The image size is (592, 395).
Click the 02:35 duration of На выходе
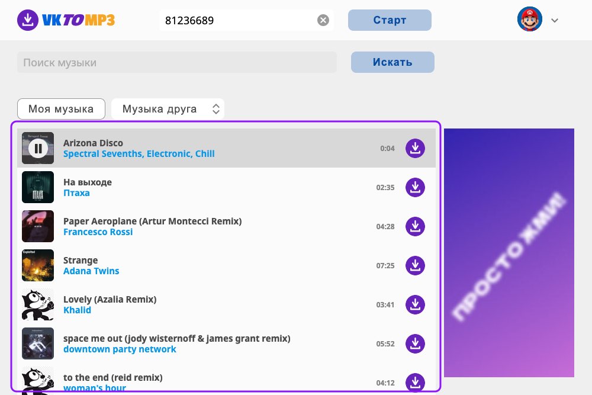point(385,188)
